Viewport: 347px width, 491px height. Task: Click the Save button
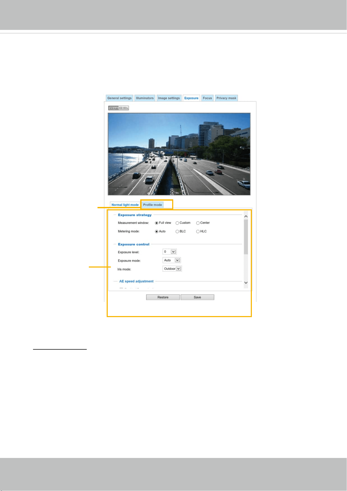(197, 297)
